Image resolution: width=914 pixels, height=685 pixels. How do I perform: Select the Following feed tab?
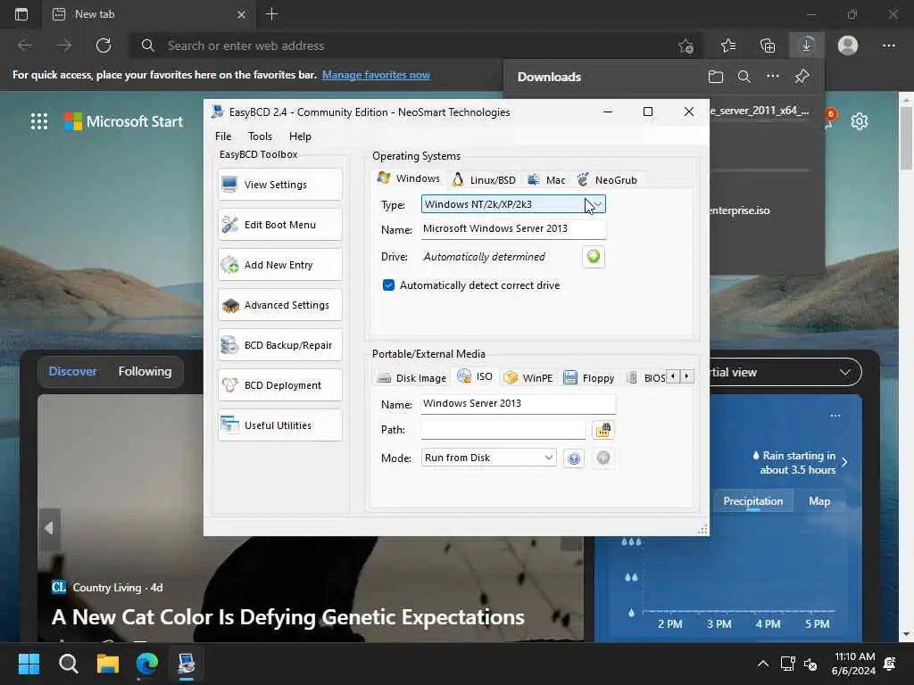click(145, 372)
